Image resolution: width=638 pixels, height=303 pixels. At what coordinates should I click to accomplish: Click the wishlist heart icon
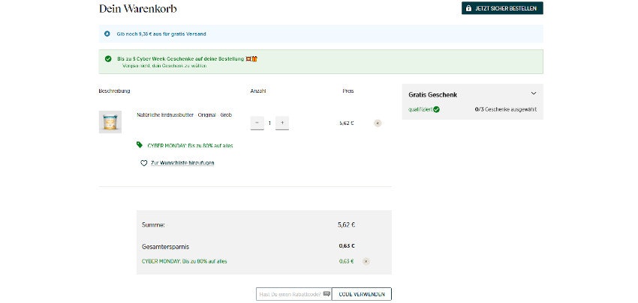[144, 162]
